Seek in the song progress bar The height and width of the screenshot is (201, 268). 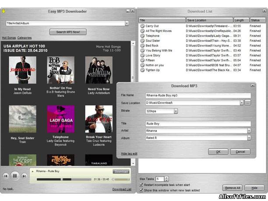tap(64, 179)
